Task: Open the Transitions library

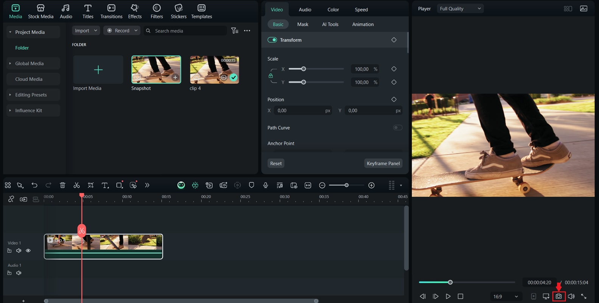Action: [111, 11]
